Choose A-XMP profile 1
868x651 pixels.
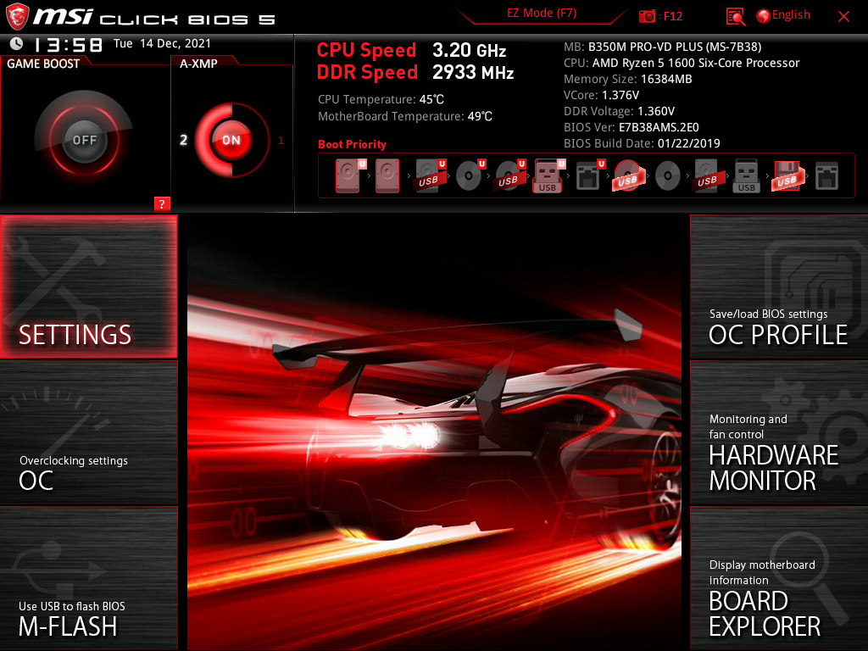pyautogui.click(x=281, y=141)
